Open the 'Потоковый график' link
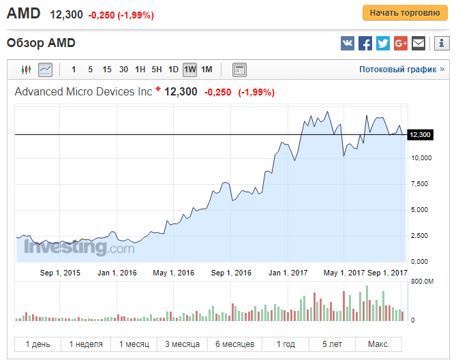 [401, 70]
